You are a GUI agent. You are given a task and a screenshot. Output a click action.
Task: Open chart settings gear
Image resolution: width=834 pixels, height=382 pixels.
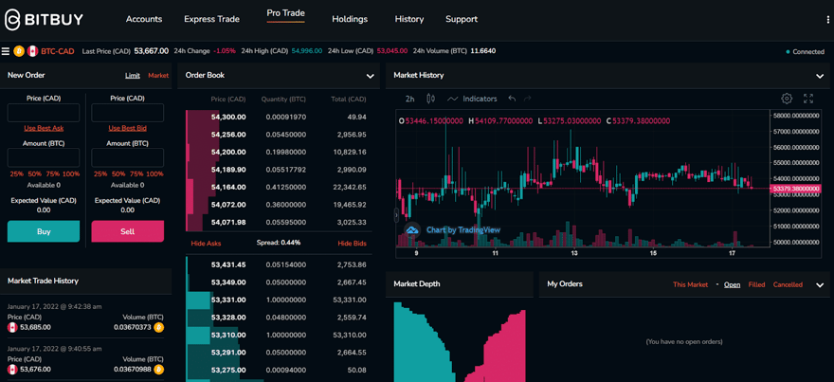tap(787, 99)
